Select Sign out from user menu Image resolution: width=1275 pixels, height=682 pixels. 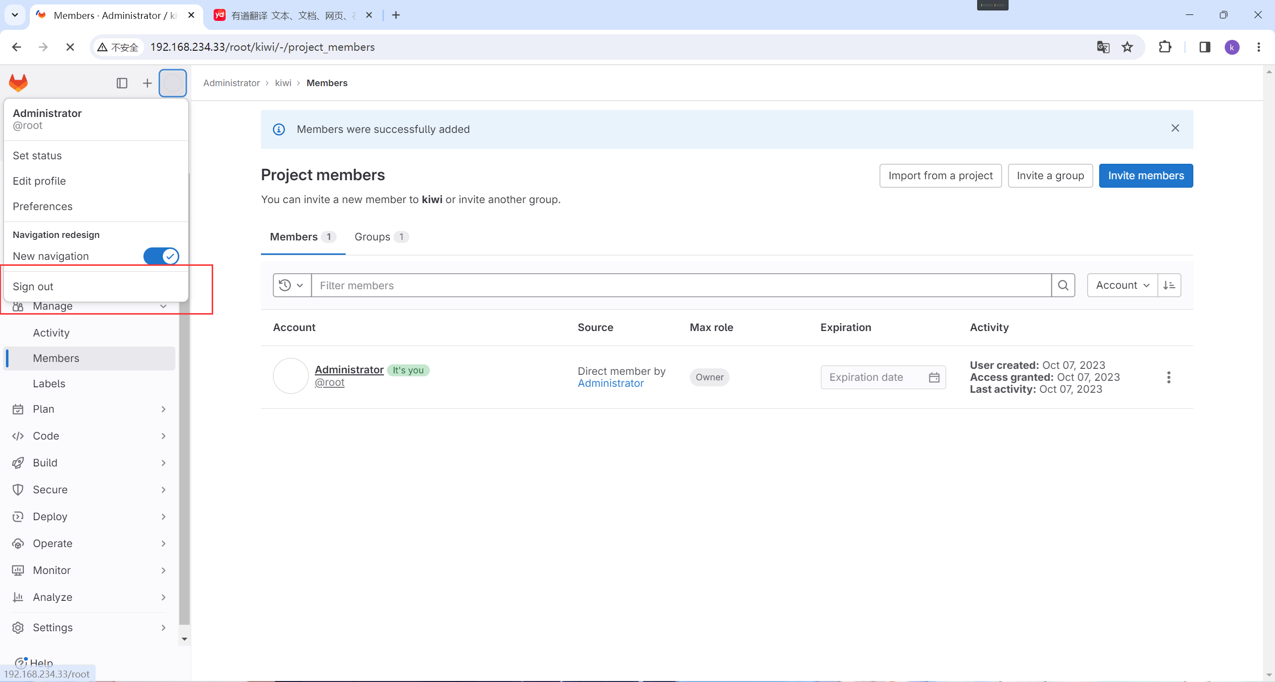33,287
